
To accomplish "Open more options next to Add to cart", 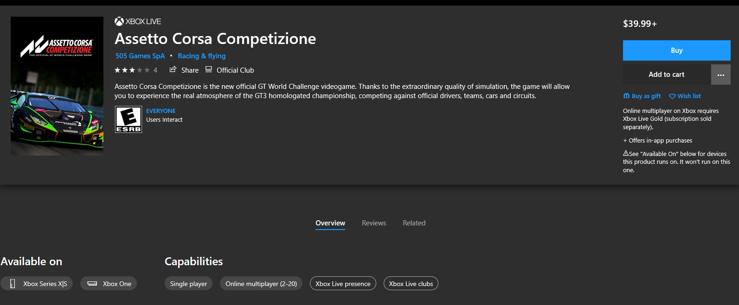I will click(721, 75).
